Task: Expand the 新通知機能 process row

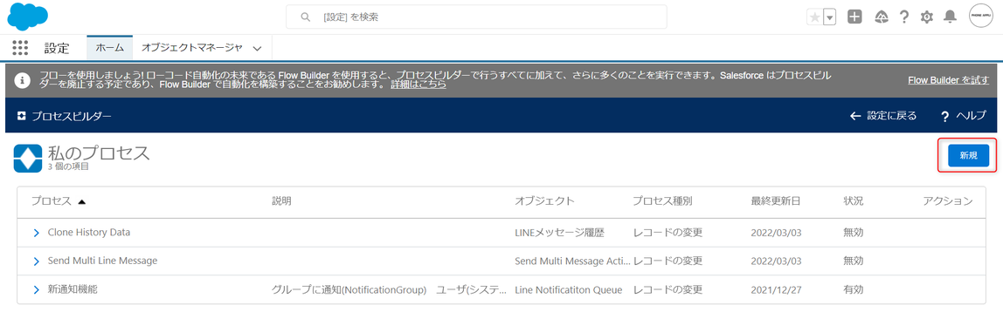Action: pyautogui.click(x=37, y=289)
